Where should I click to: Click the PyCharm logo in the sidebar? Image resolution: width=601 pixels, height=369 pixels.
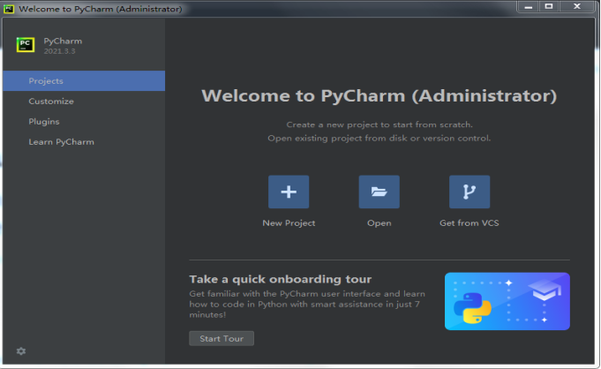coord(26,45)
